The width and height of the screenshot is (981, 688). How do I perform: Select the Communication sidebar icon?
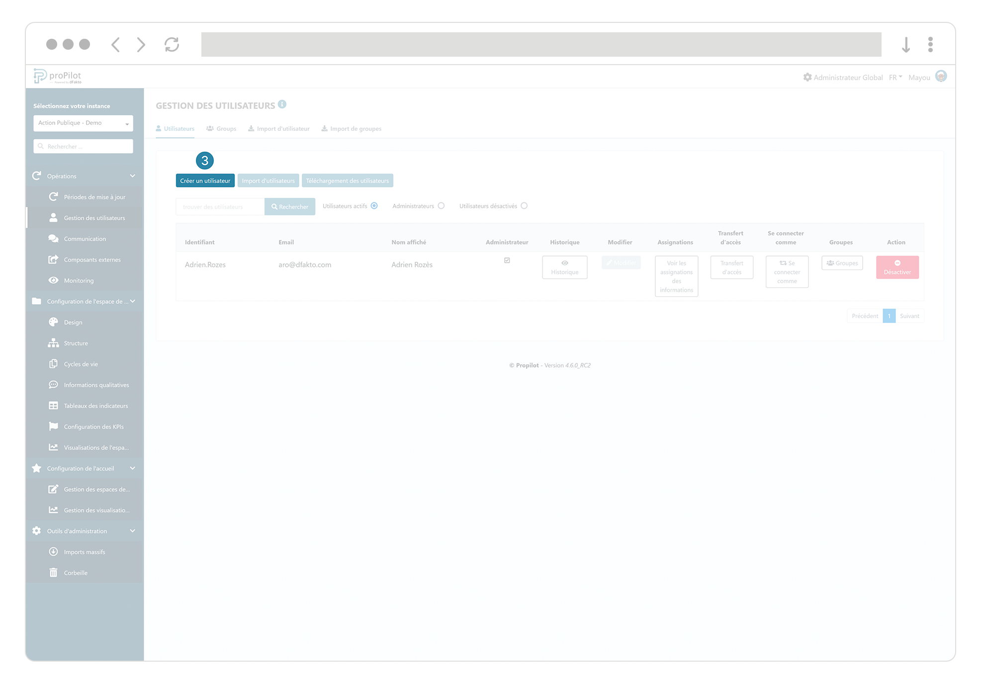tap(53, 238)
